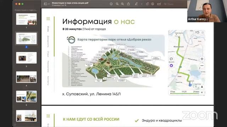Go to page 4 thumbnail
This screenshot has width=227, height=127.
click(x=26, y=77)
